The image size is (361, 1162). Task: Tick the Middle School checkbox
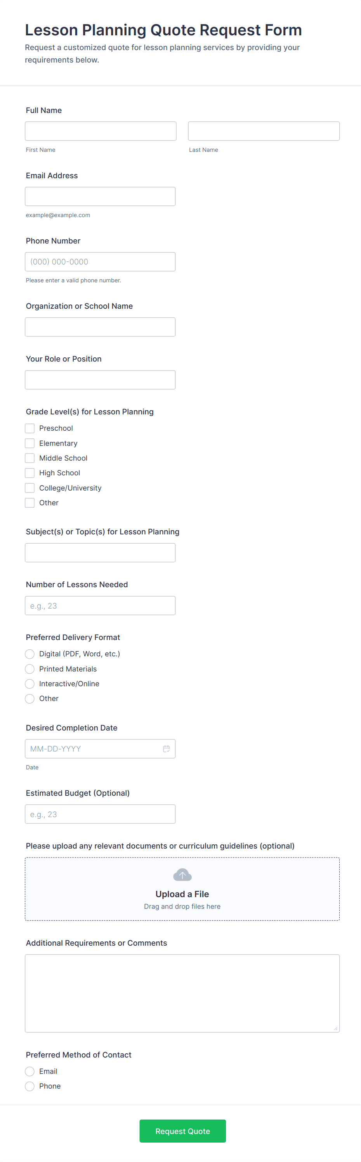point(30,458)
